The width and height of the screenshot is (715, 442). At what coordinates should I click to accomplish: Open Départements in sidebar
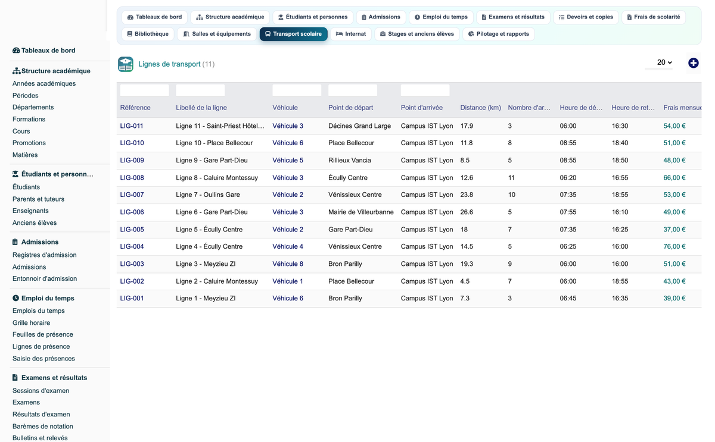point(33,108)
